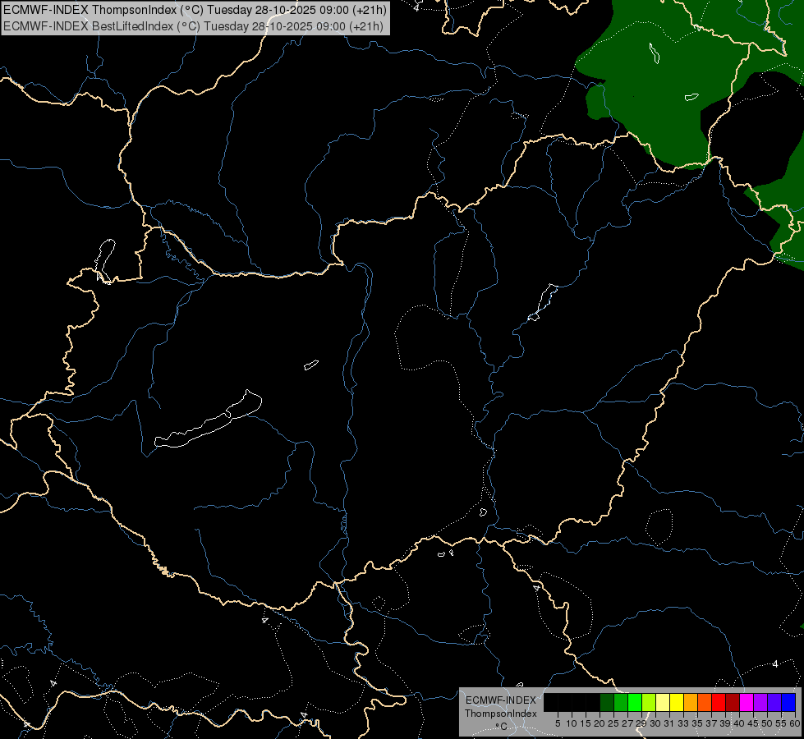Viewport: 804px width, 739px height.
Task: Click the °C unit label in legend
Action: [x=502, y=727]
